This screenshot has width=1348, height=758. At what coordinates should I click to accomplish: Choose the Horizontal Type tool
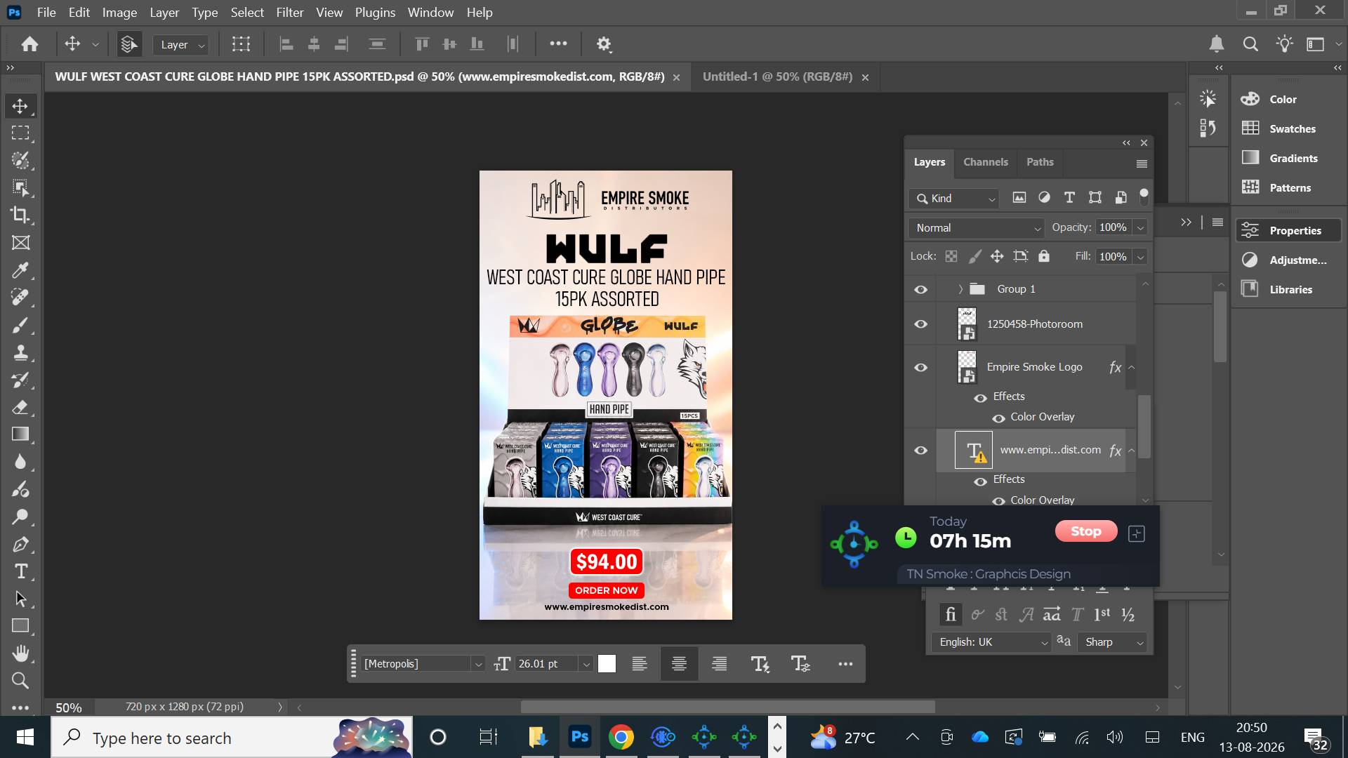(20, 571)
